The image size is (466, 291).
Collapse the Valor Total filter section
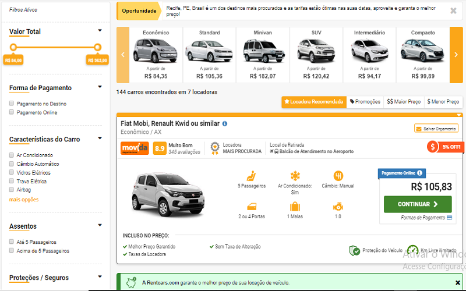pyautogui.click(x=100, y=30)
